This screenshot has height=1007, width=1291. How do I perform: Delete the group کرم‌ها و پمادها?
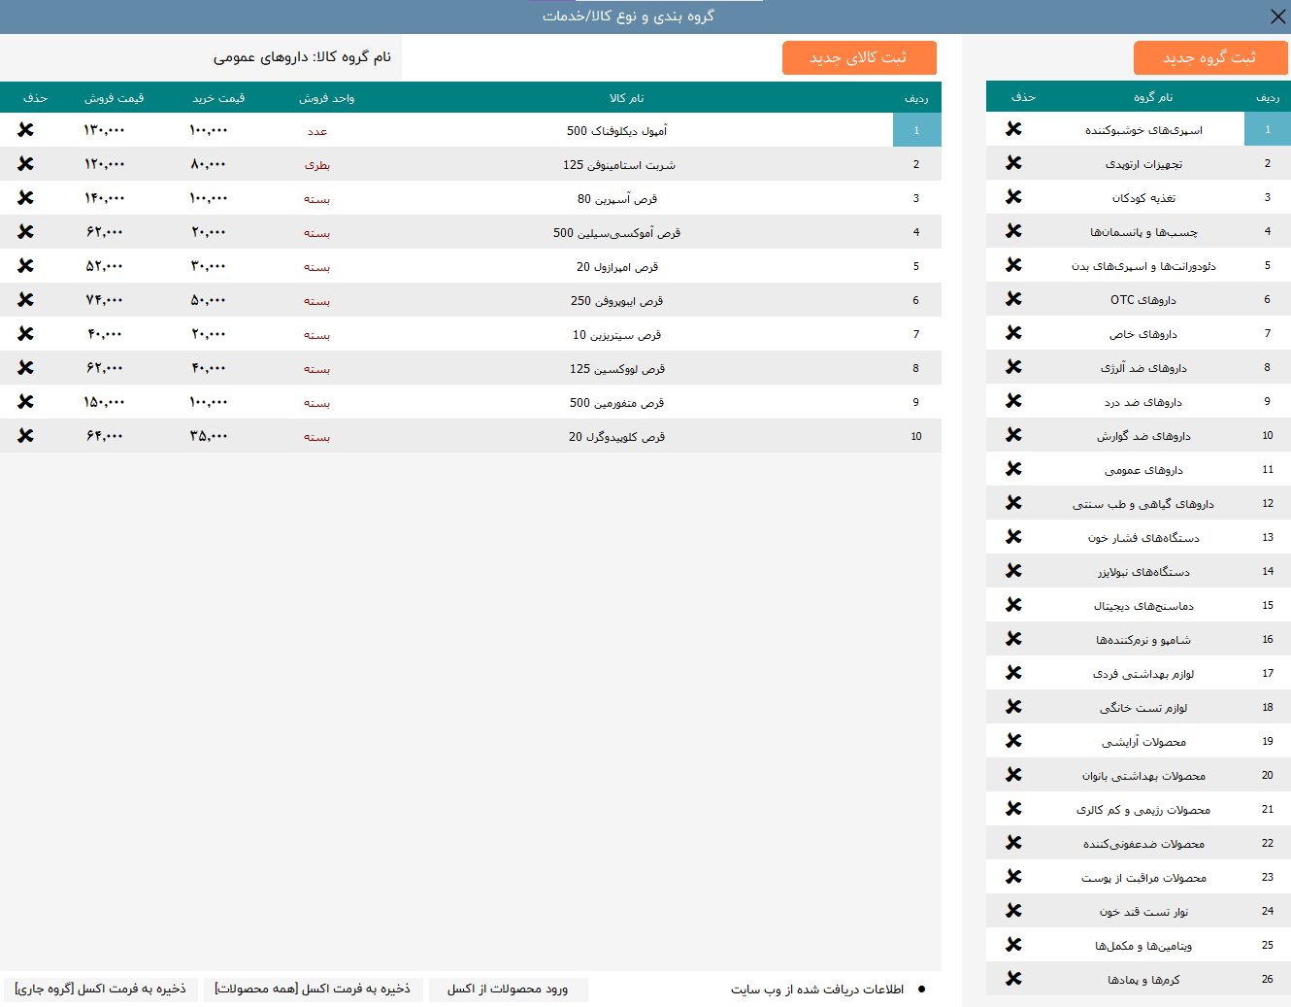(x=1013, y=979)
